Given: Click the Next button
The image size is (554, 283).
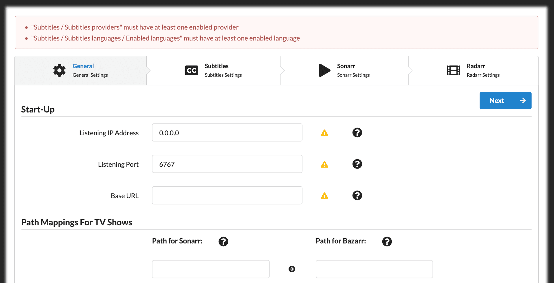Looking at the screenshot, I should coord(505,100).
